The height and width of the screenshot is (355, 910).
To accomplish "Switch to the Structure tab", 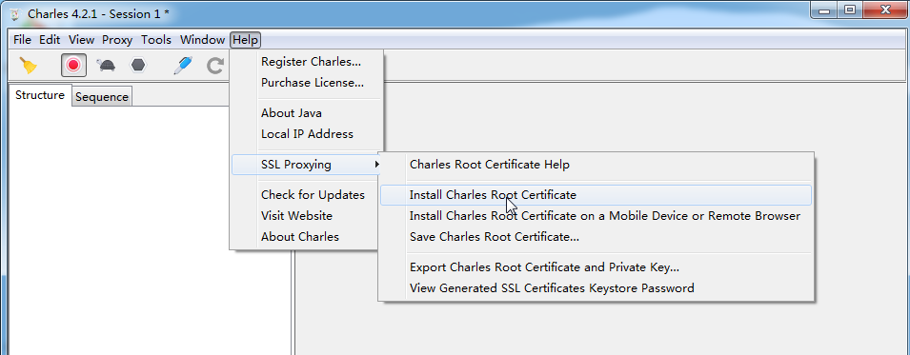I will point(39,95).
